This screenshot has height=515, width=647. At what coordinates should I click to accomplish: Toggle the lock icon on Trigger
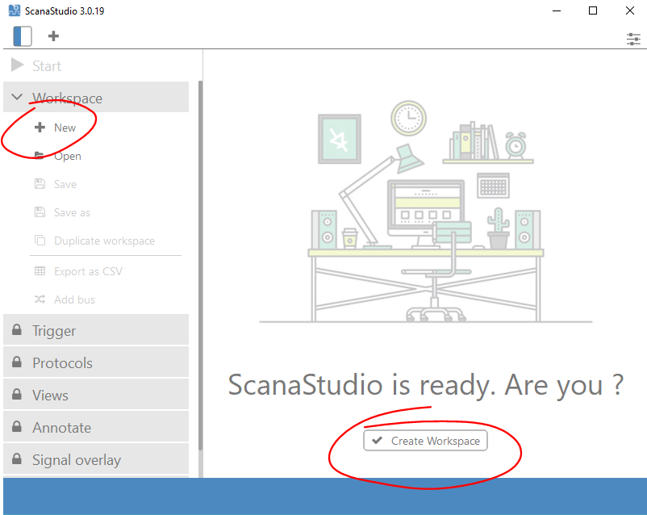tap(18, 330)
